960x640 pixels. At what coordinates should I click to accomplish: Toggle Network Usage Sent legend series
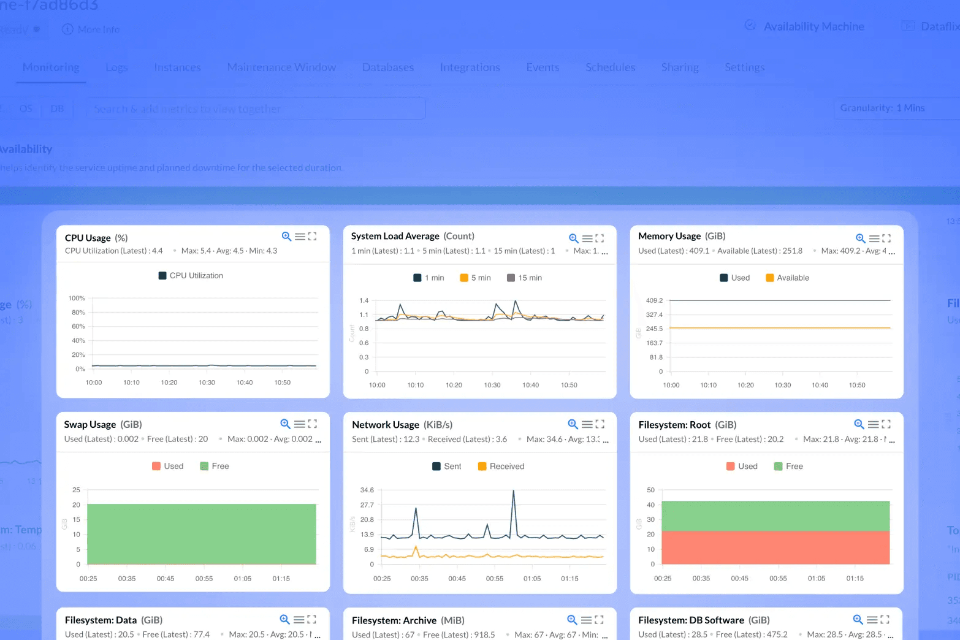tap(447, 466)
